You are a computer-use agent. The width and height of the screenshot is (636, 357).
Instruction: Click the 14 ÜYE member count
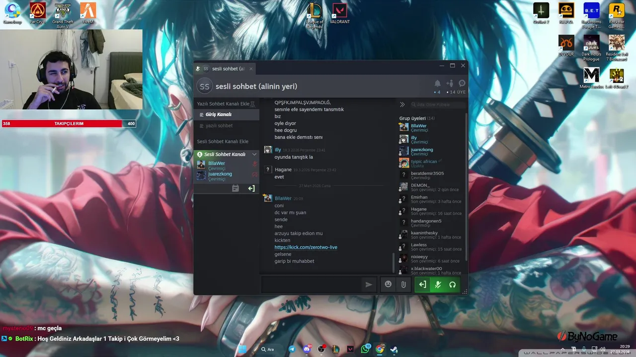(x=456, y=92)
